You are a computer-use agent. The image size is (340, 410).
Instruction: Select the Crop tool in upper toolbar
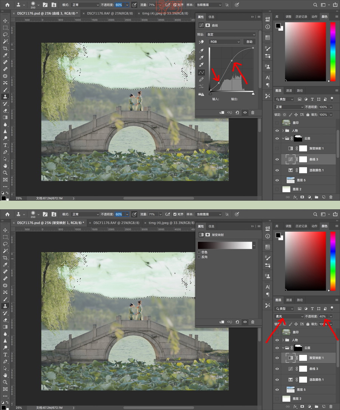tap(5, 48)
